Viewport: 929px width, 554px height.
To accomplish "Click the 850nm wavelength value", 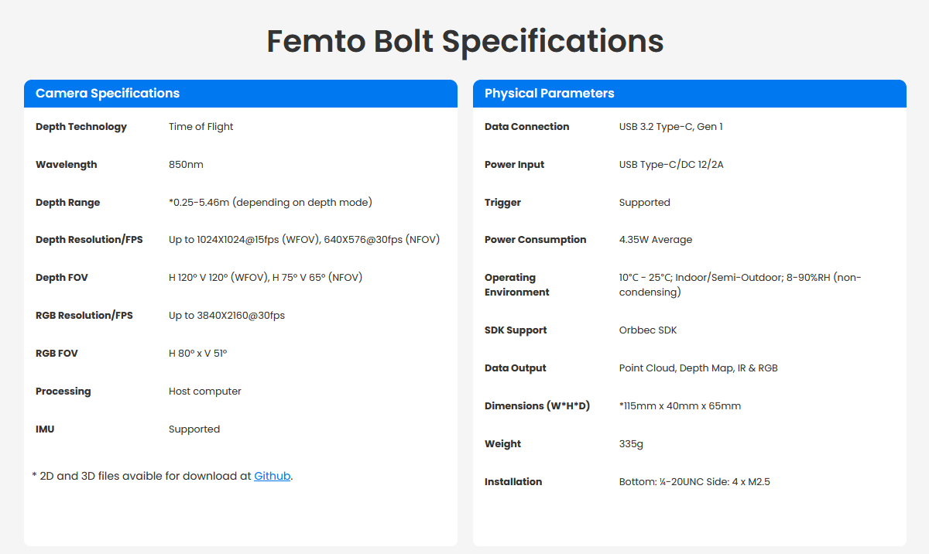I will (x=186, y=165).
